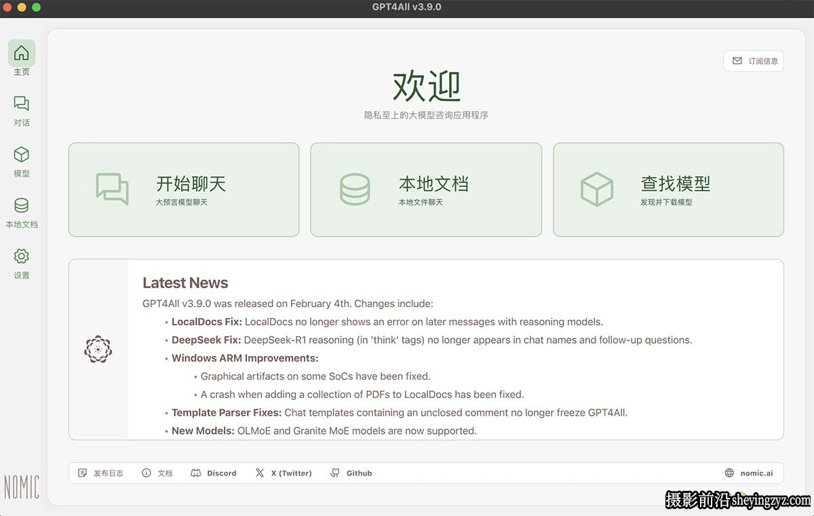Open the 对话 chats sidebar icon

[22, 104]
